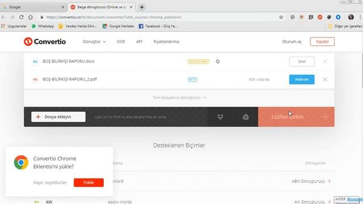Click Oturum aç link
This screenshot has height=204, width=363.
(292, 41)
